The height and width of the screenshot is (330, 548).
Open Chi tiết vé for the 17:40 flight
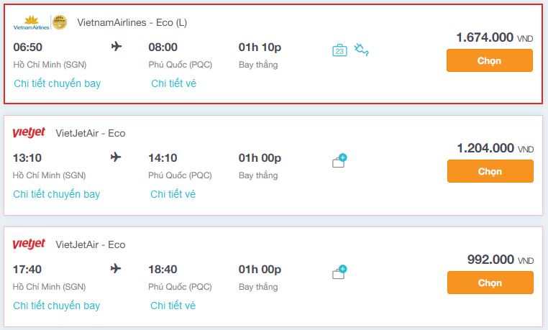(173, 306)
